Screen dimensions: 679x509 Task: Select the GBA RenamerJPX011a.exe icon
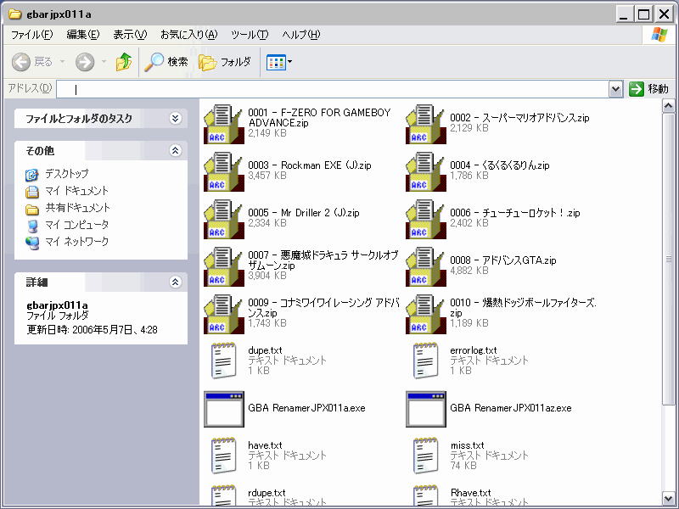[224, 408]
